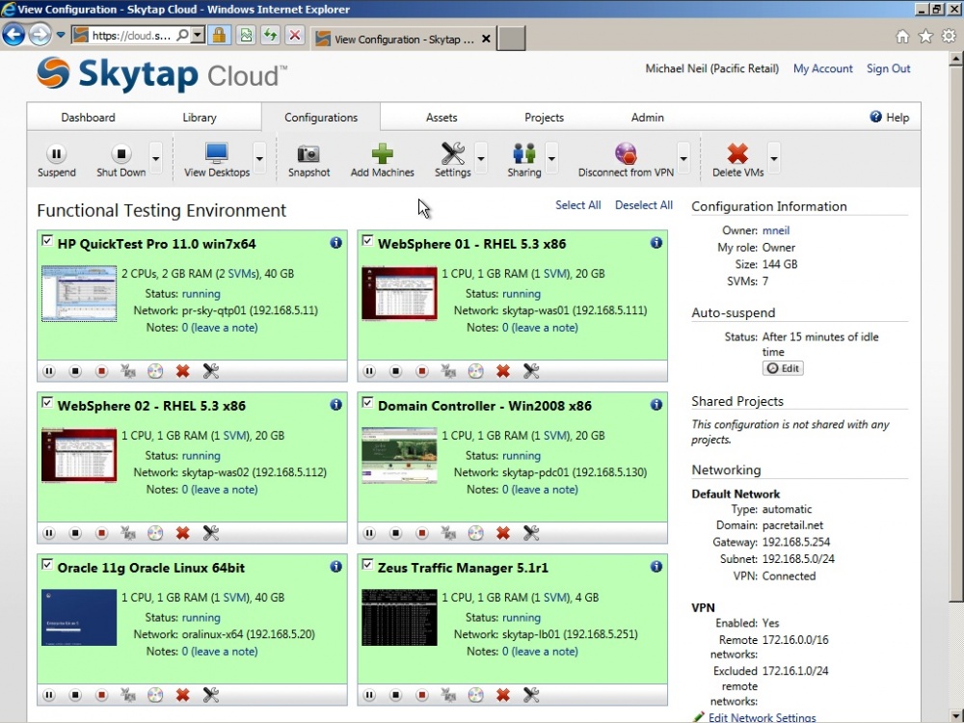Suspend the Zeus Traffic Manager VM
This screenshot has width=964, height=723.
(x=369, y=695)
